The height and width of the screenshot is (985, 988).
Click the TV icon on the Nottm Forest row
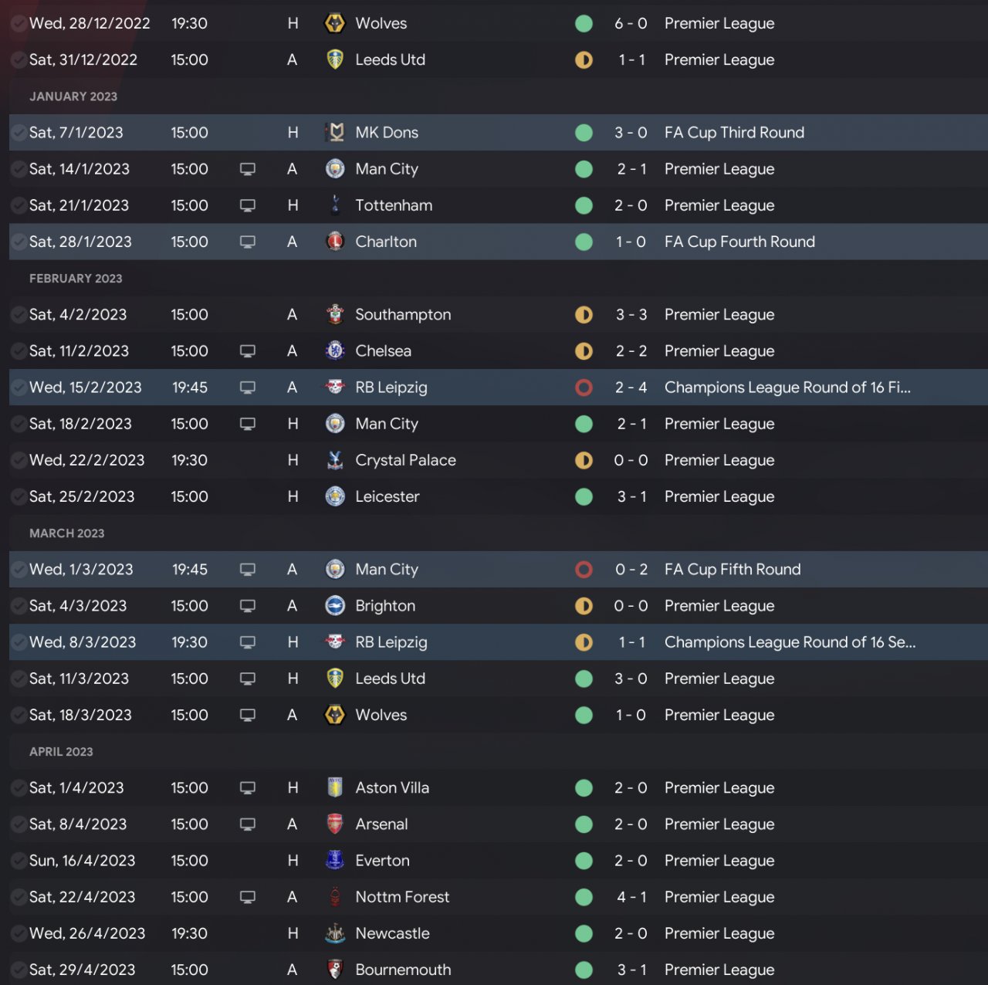coord(248,897)
